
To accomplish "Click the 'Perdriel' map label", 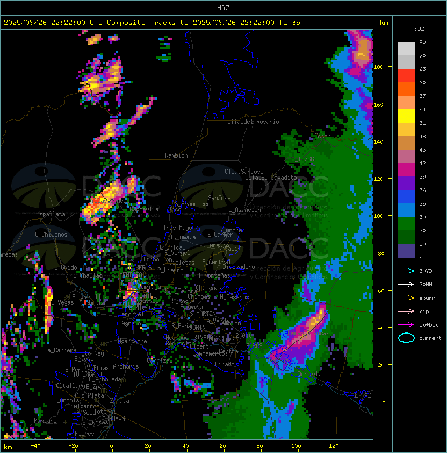I will 131,314.
